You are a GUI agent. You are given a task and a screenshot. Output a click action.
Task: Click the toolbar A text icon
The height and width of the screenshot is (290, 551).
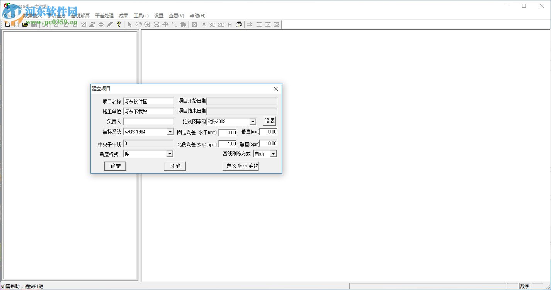[204, 24]
